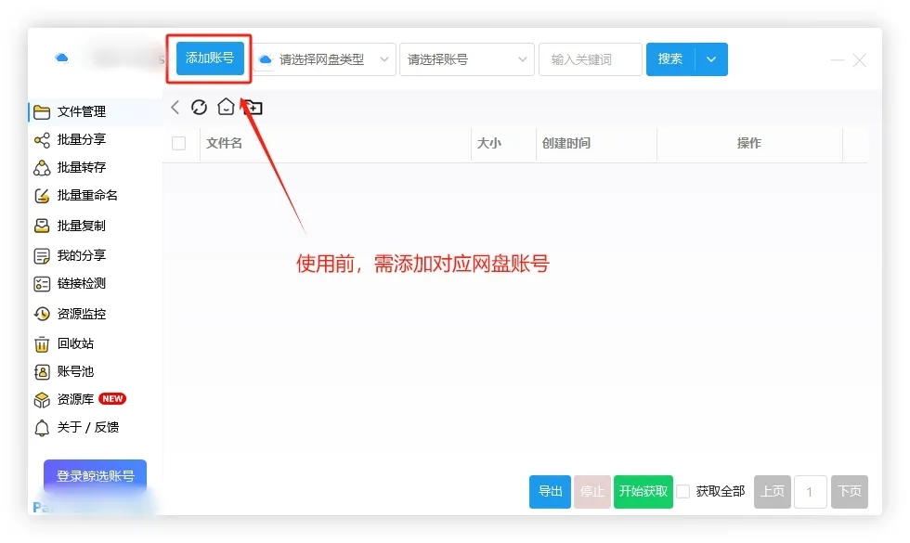Open the 请选择账号 account selector dropdown
The width and height of the screenshot is (910, 543).
(466, 58)
